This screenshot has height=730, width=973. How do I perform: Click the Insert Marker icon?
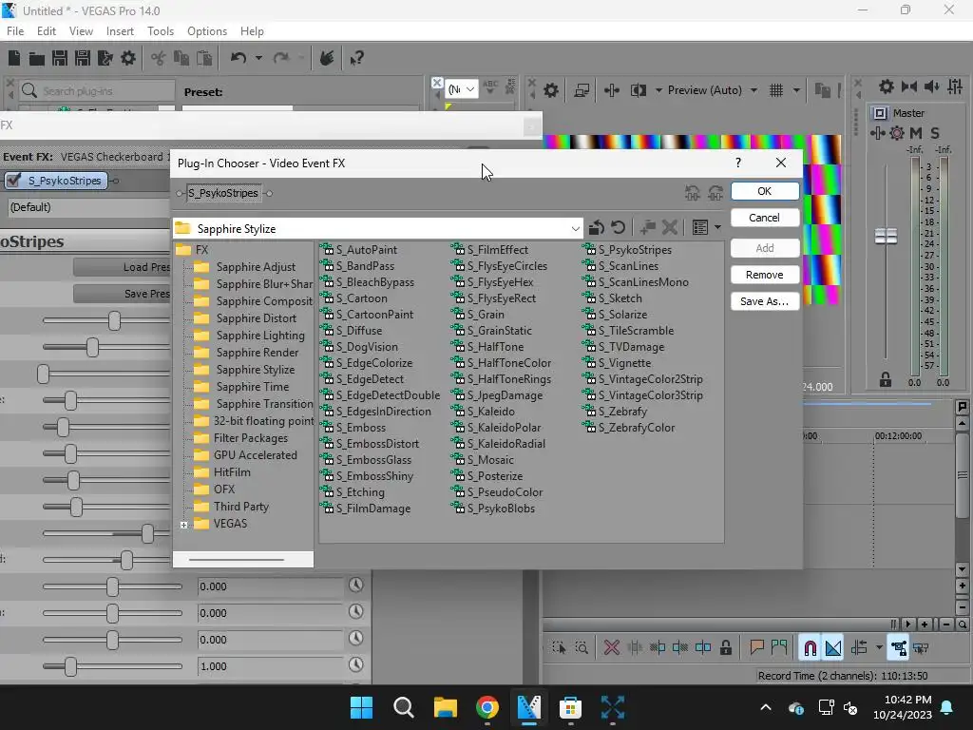click(x=756, y=648)
